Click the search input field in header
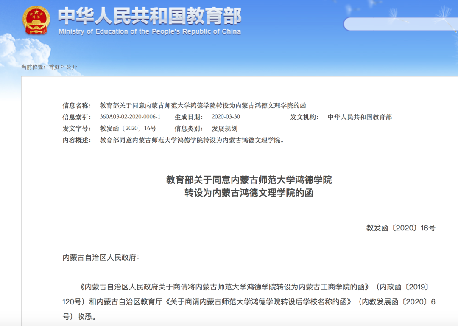458x326 pixels. (x=401, y=24)
